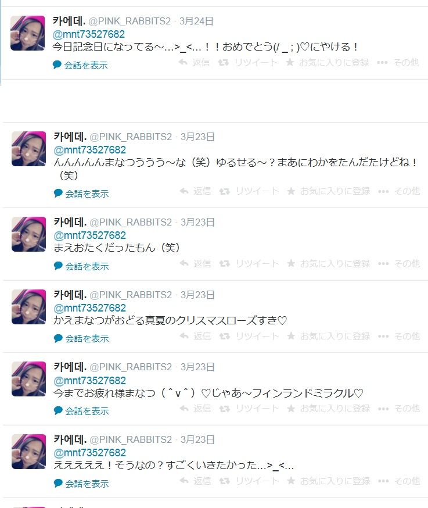This screenshot has width=428, height=508.
Task: Open その他 menu on the March 24 tweet
Action: (398, 62)
